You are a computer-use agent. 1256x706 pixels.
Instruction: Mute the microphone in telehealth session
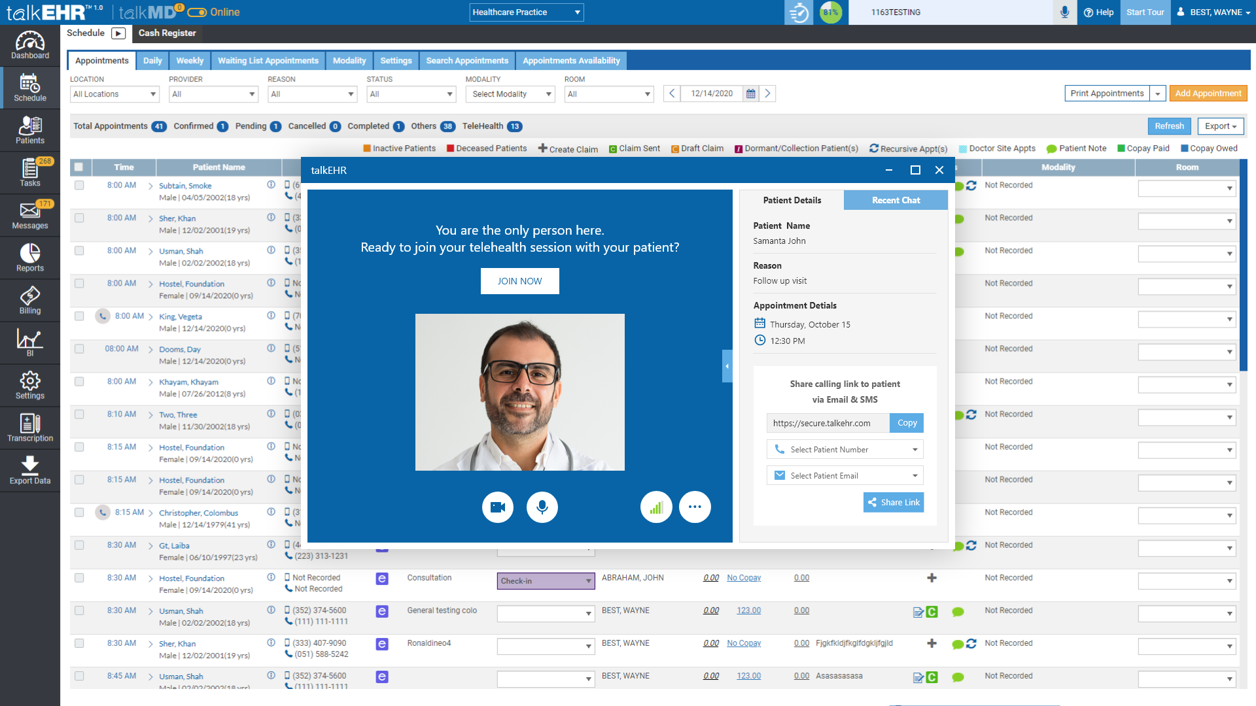pyautogui.click(x=542, y=507)
